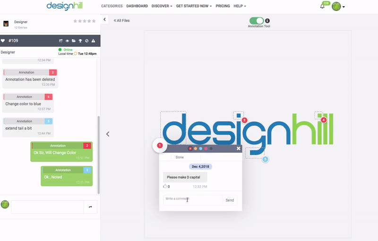
Task: Send the chat message with the reply arrow
Action: (90, 207)
